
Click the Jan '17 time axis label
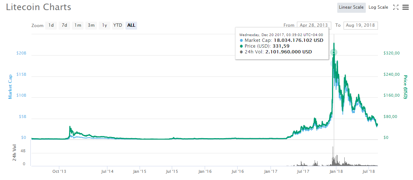point(271,172)
